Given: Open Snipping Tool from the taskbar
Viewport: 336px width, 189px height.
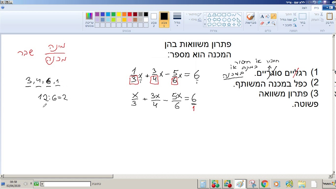Looking at the screenshot, I should click(x=252, y=184).
